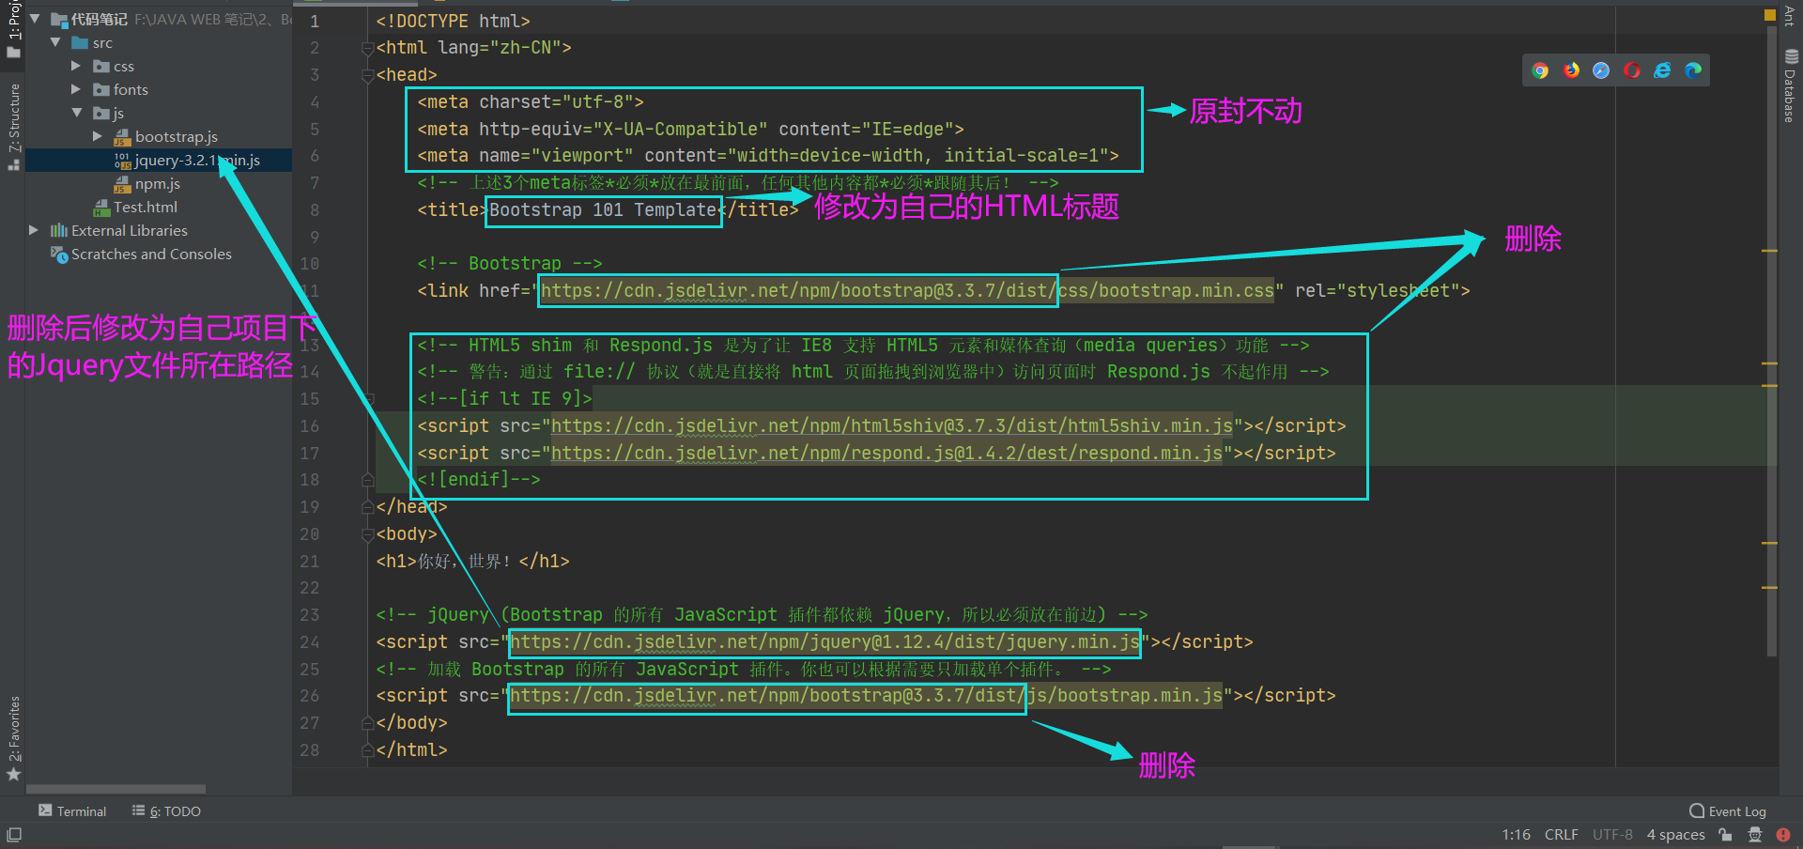Viewport: 1803px width, 849px height.
Task: Toggle the read-only lock for file
Action: (1725, 835)
